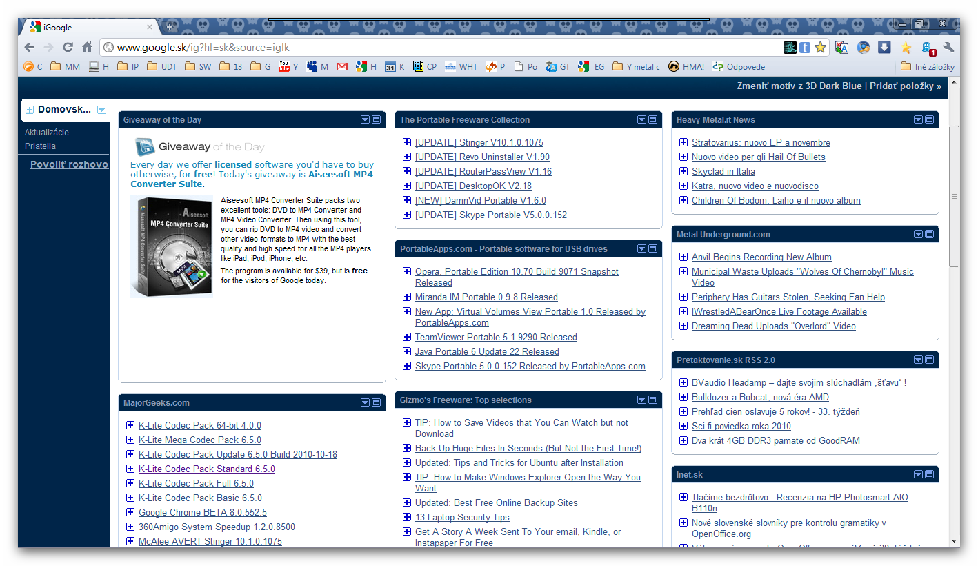Viewport: 978px width, 566px height.
Task: Open the new tab button
Action: click(170, 27)
